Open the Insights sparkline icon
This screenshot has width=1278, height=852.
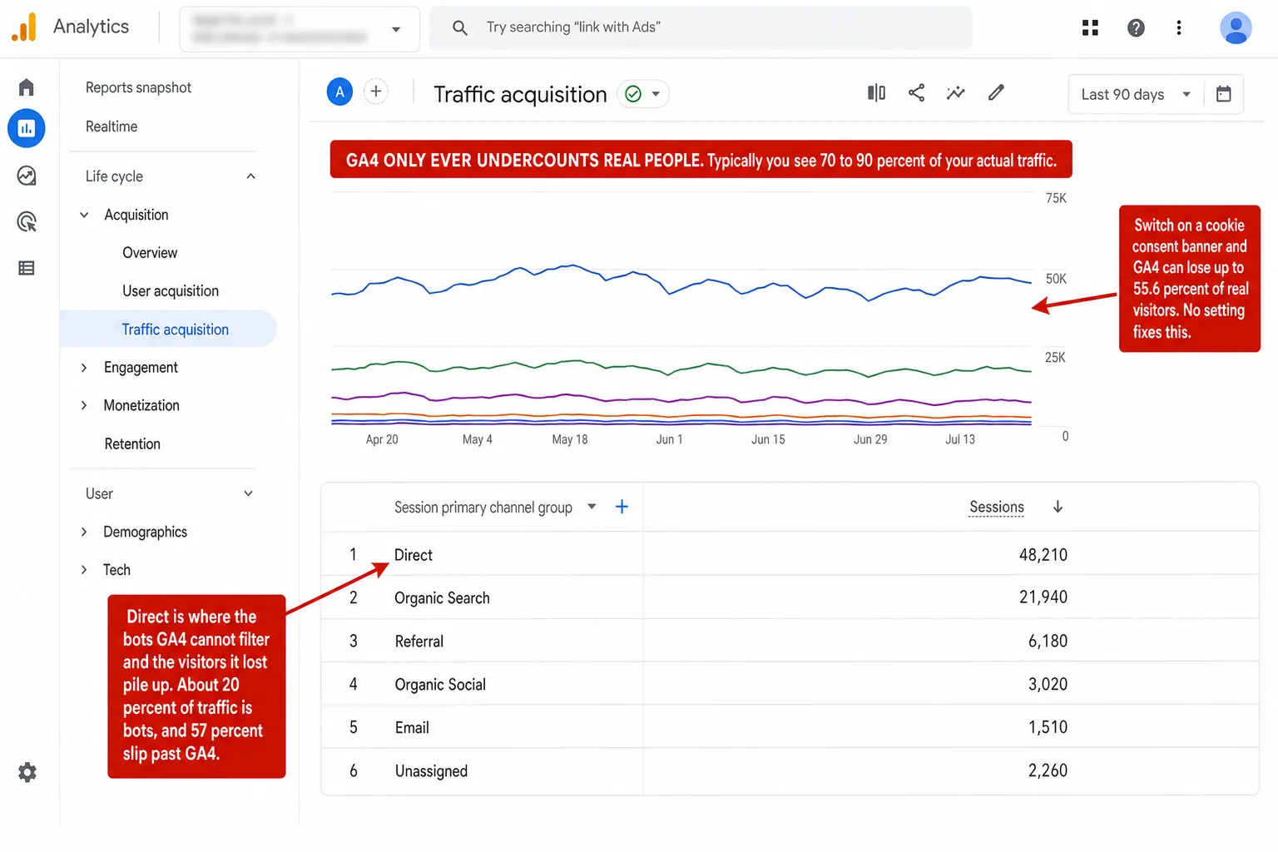956,92
